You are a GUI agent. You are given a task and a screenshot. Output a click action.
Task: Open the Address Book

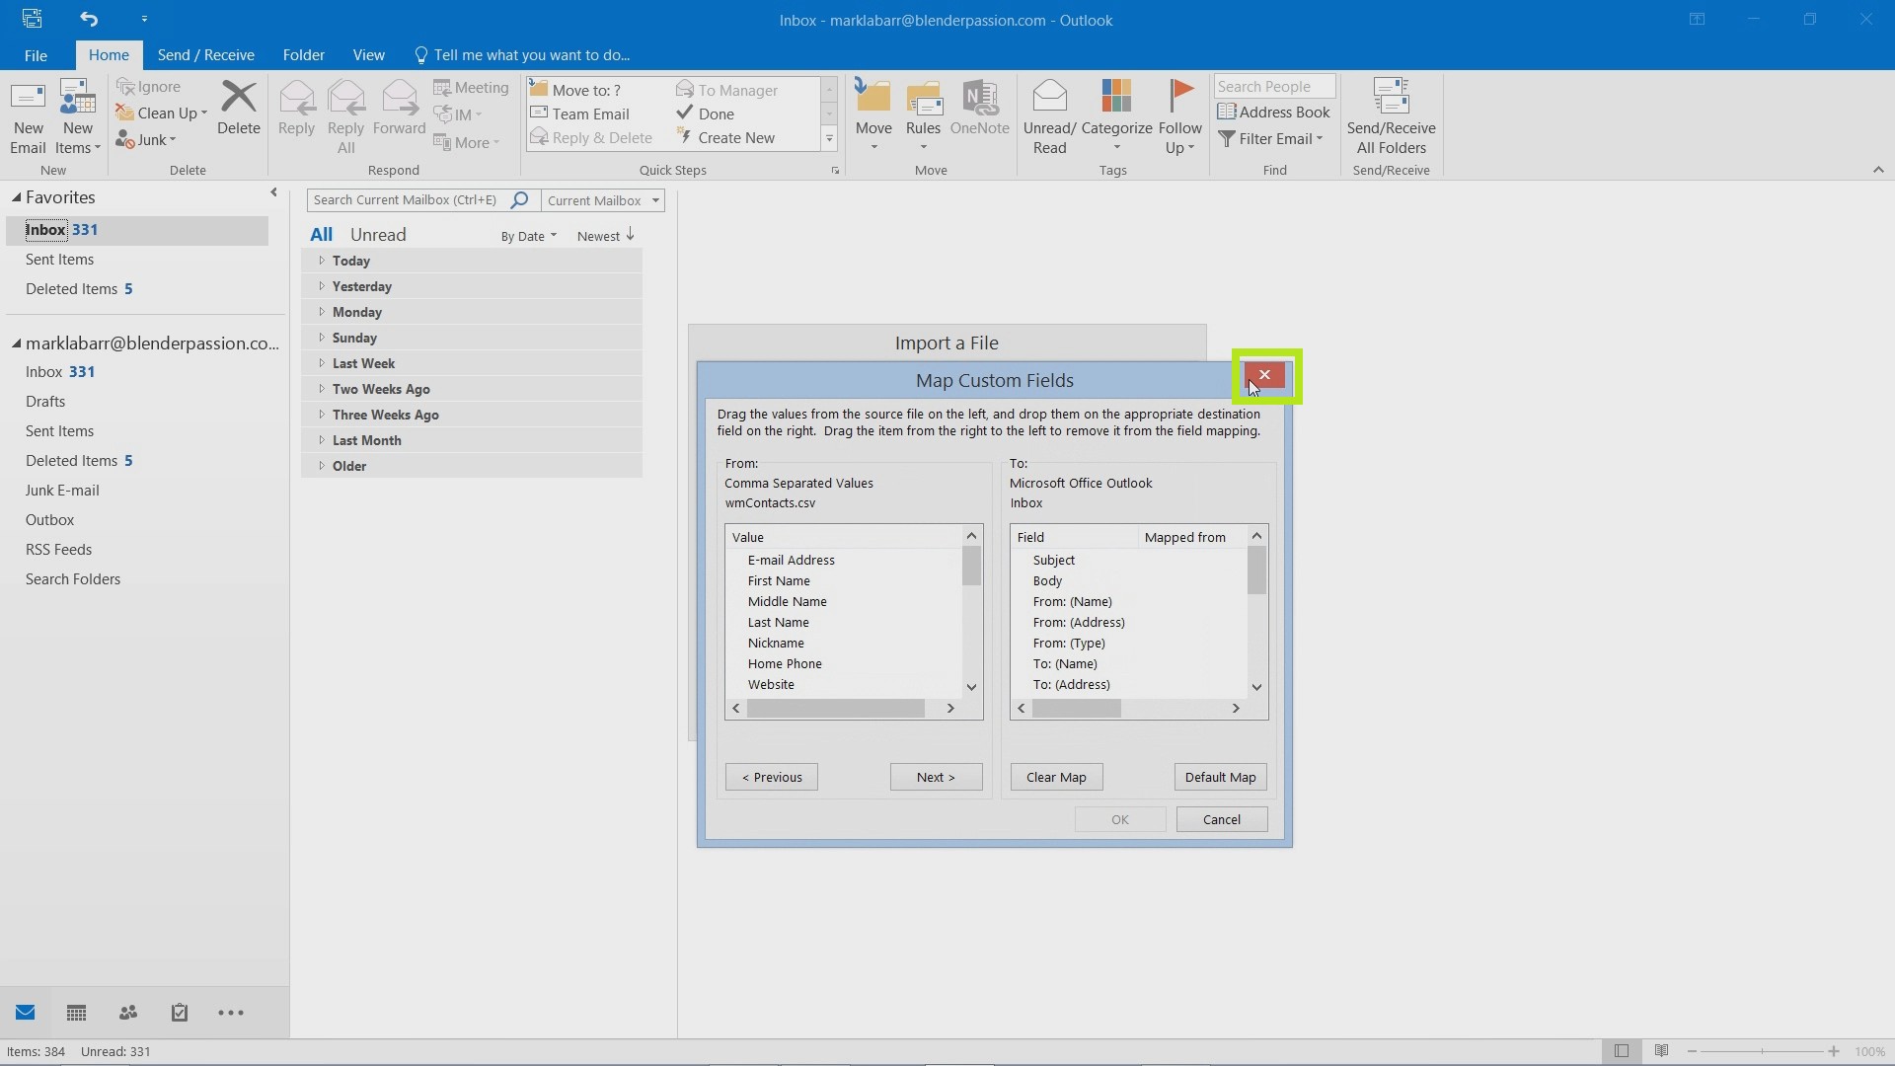coord(1273,113)
